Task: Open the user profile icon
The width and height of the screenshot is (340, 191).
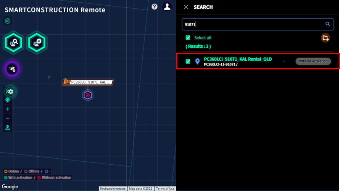Action: pos(167,6)
